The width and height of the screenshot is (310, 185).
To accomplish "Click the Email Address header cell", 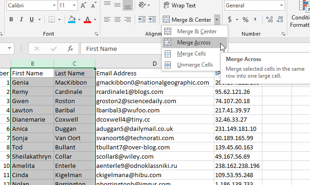I will click(x=155, y=73).
